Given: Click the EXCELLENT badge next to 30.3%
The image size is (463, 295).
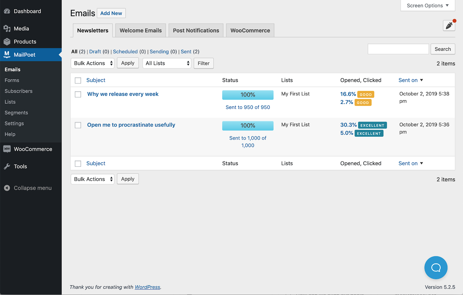Looking at the screenshot, I should pos(372,125).
